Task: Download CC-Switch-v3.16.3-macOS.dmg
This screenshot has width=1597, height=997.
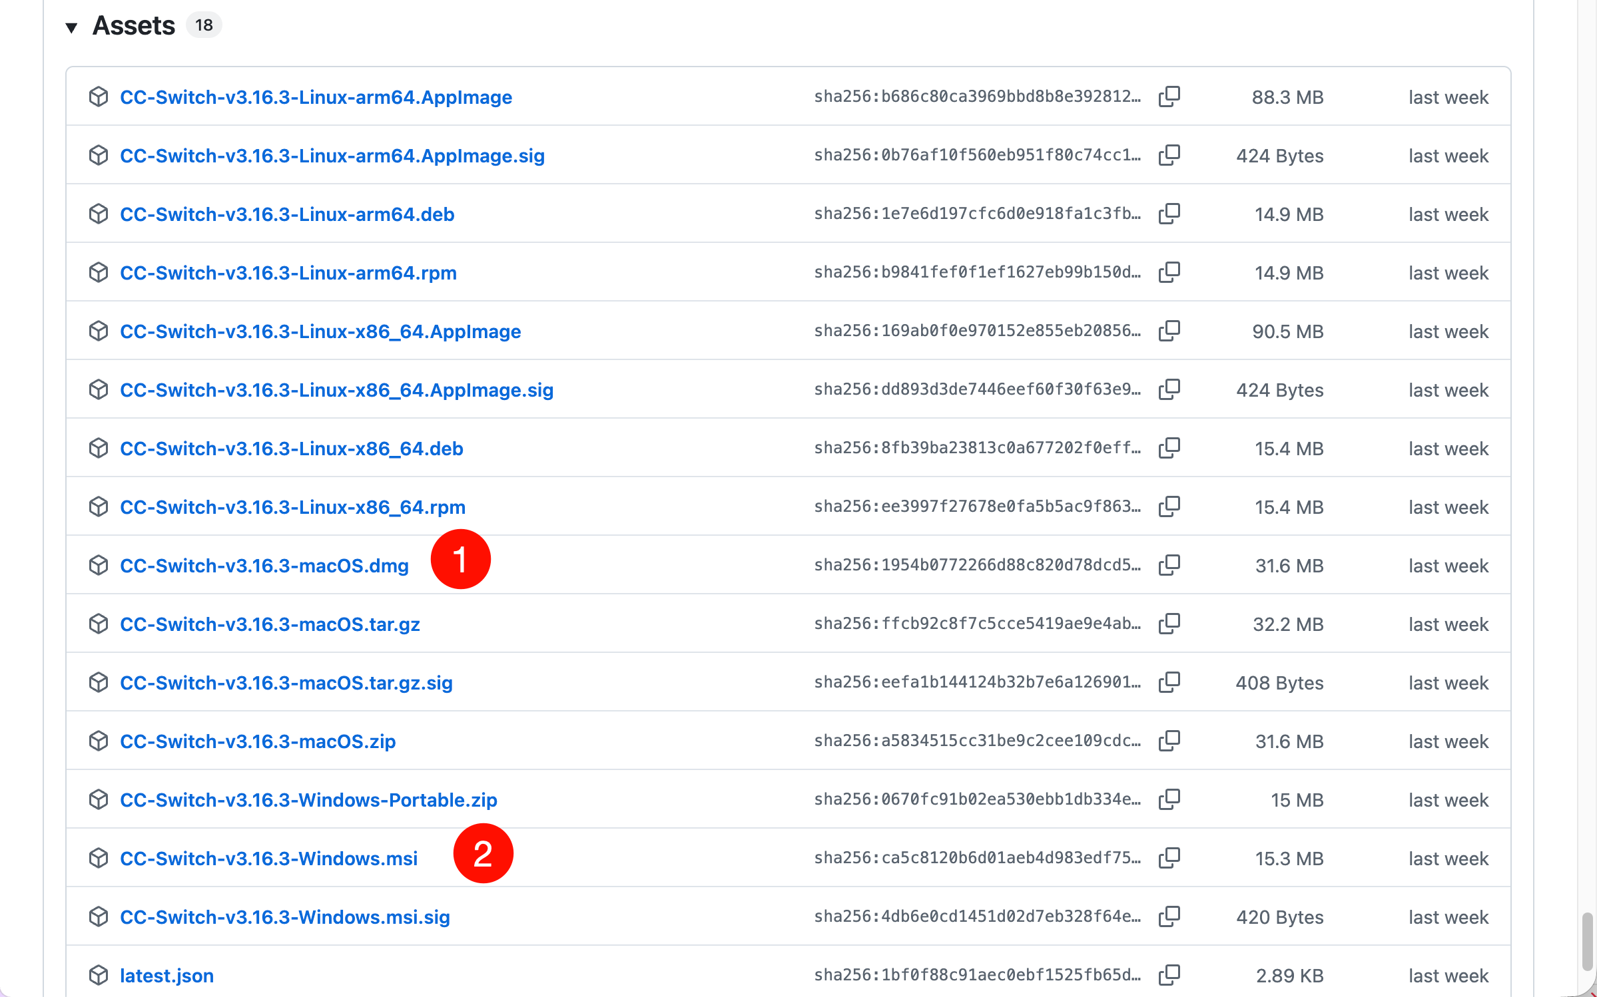Action: click(264, 566)
